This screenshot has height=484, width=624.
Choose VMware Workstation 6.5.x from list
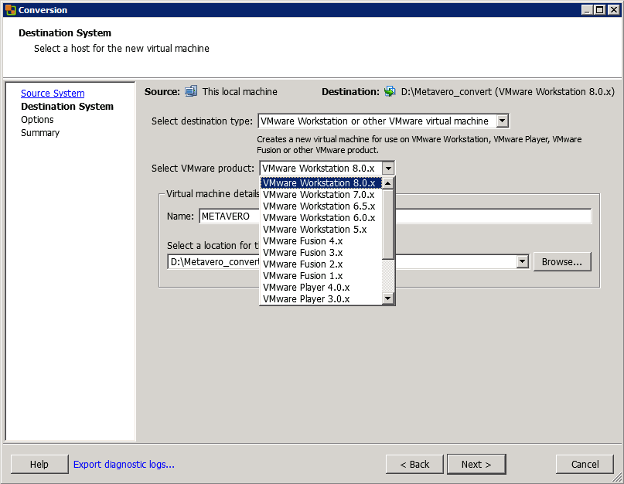(321, 206)
